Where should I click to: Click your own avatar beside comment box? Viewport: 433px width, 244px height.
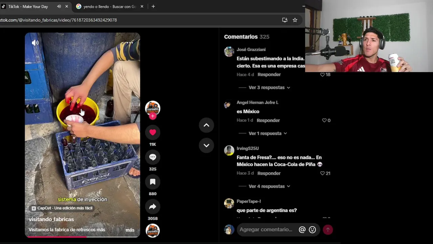click(x=229, y=229)
